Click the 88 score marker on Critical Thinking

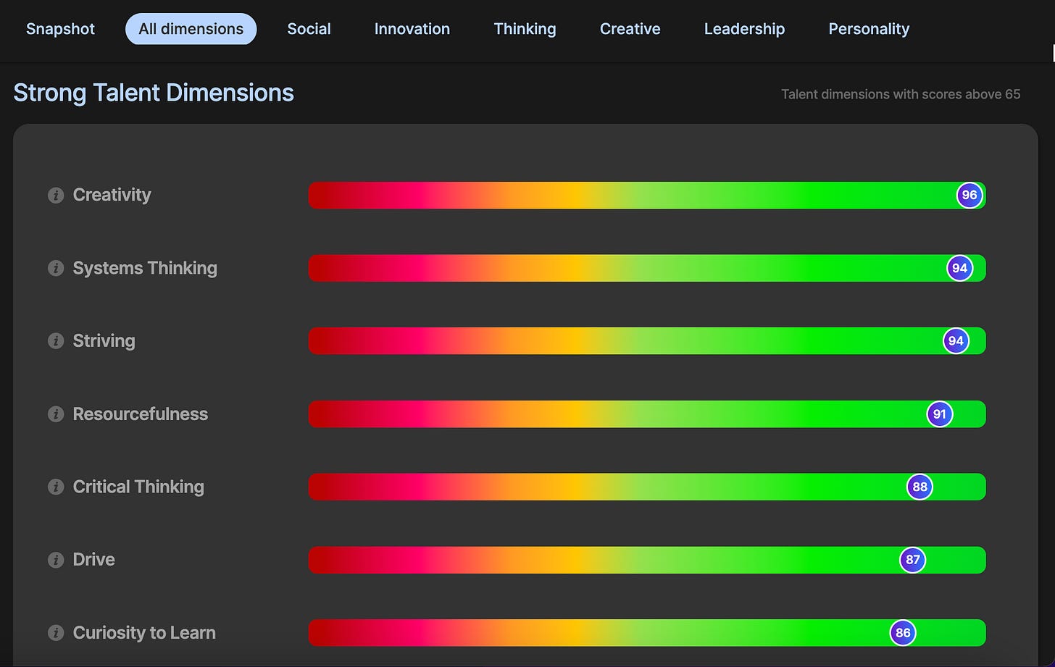pyautogui.click(x=920, y=487)
